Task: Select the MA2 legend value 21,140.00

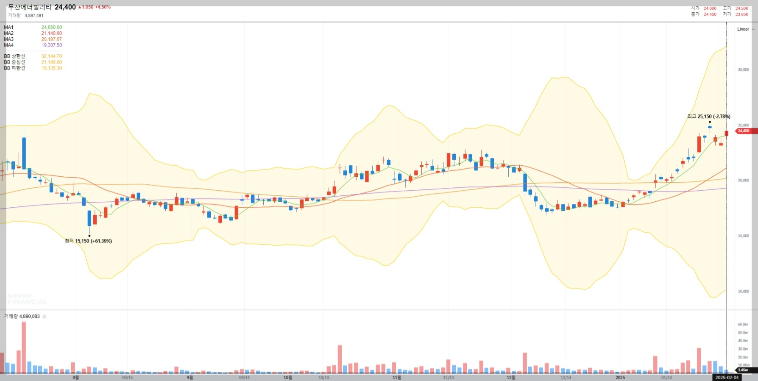Action: point(52,33)
